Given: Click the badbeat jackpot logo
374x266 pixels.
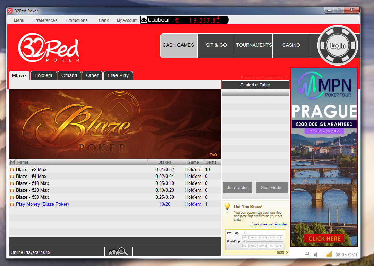Looking at the screenshot, I should click(155, 20).
